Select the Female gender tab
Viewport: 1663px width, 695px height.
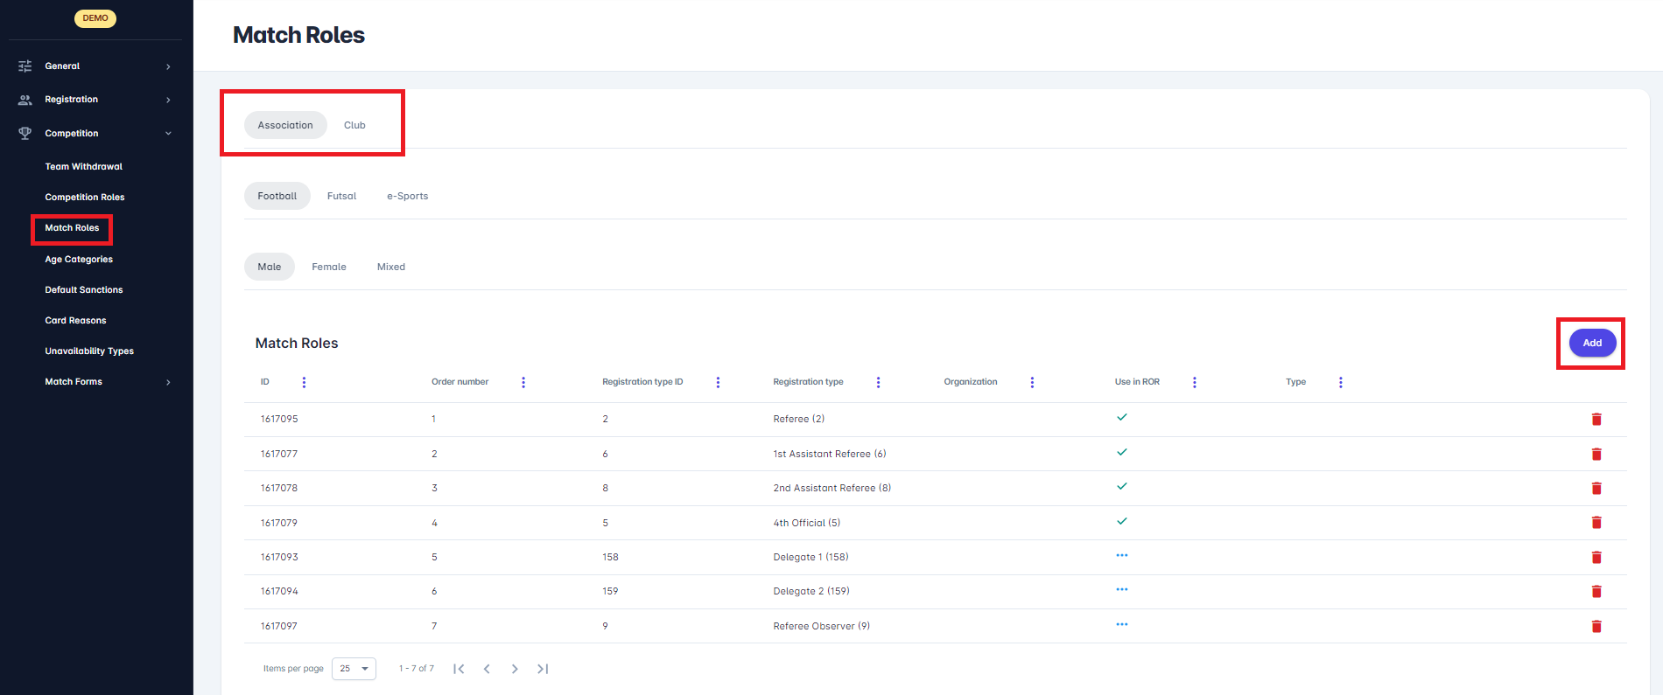pos(329,267)
